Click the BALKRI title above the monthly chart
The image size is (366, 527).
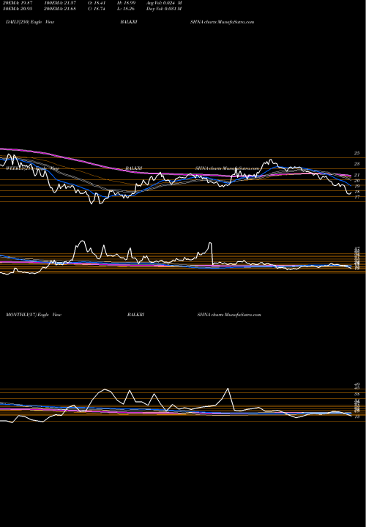pyautogui.click(x=135, y=315)
